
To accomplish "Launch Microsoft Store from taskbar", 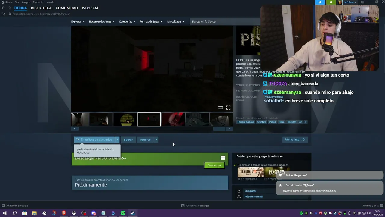I will [24, 213].
